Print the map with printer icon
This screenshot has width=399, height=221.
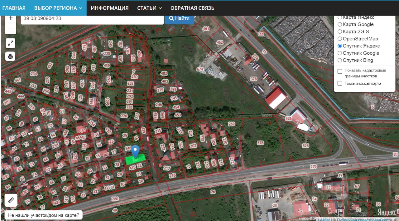[x=11, y=56]
